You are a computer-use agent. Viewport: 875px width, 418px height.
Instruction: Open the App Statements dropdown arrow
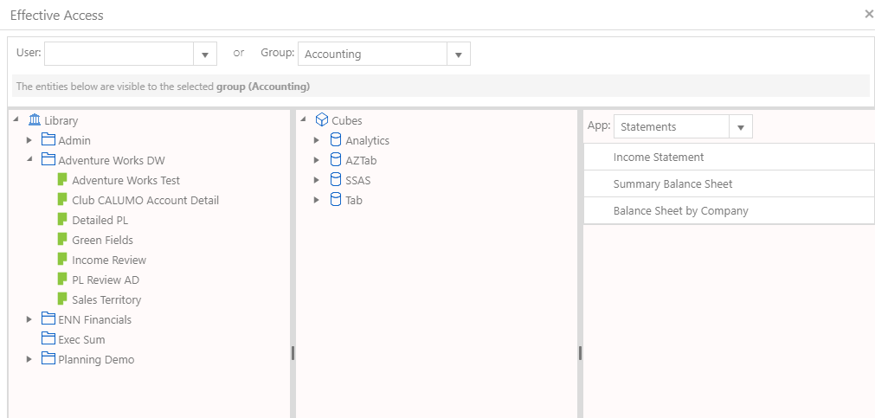pos(741,126)
